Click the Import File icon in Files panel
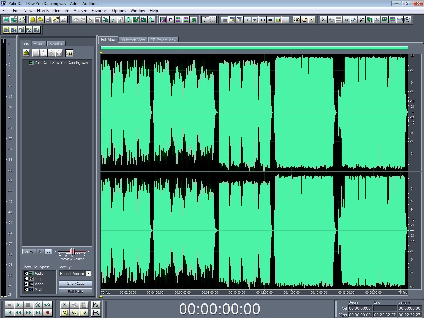This screenshot has width=424, height=318. (26, 53)
